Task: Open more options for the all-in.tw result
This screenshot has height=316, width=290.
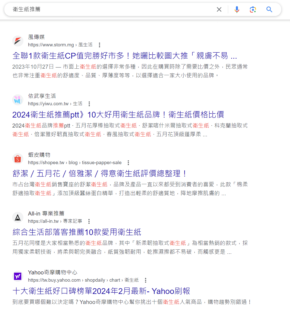Action: [x=89, y=221]
